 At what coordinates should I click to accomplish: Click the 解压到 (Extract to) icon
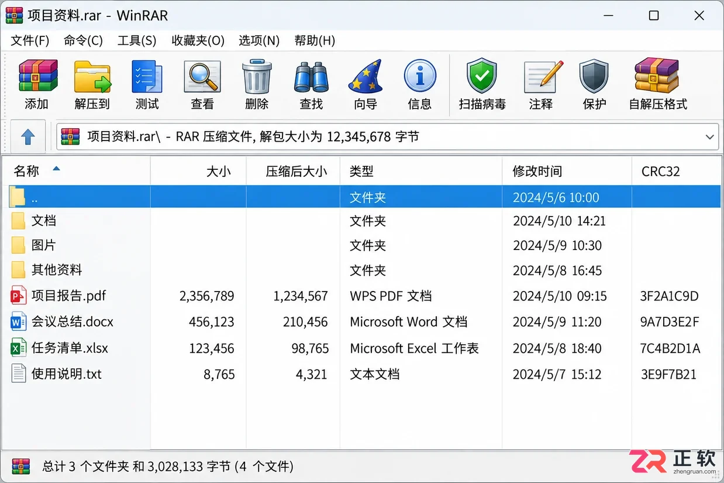pyautogui.click(x=92, y=76)
